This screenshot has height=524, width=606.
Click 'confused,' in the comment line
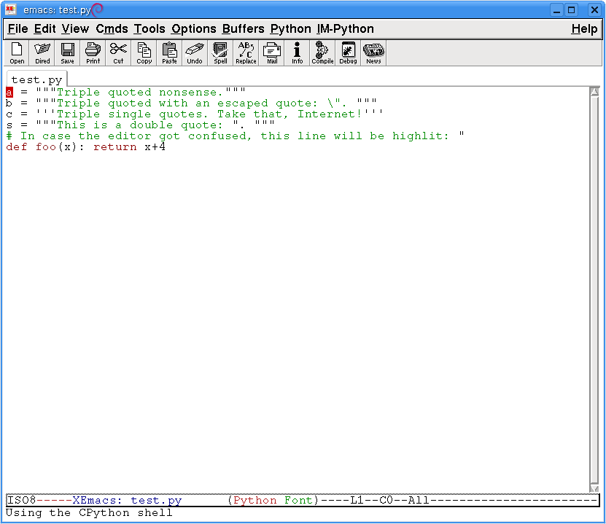tap(220, 136)
